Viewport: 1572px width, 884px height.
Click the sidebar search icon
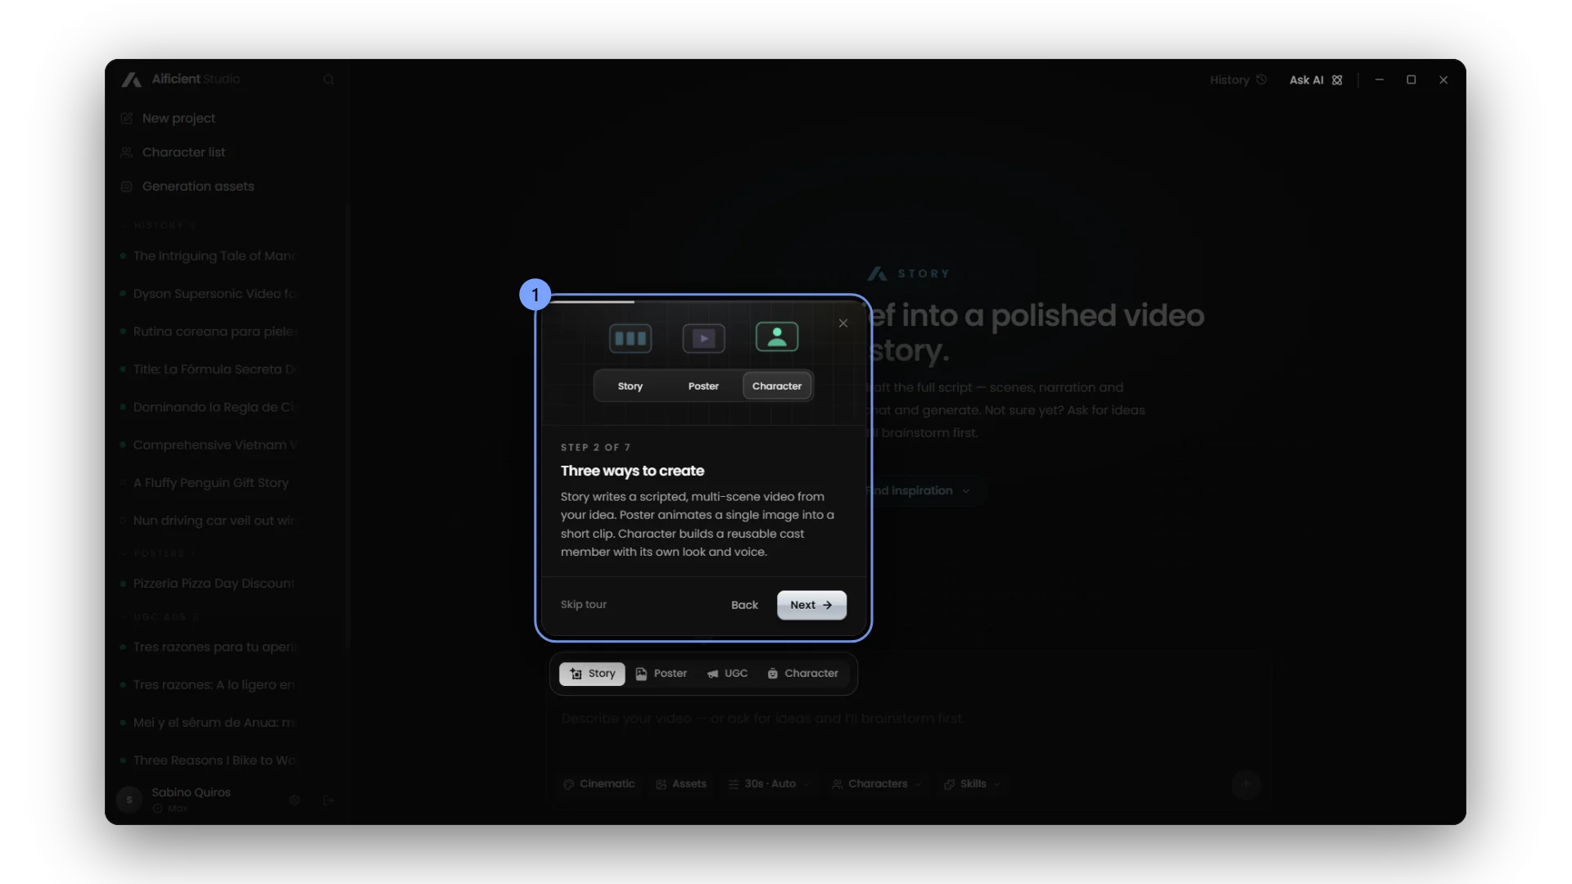coord(328,80)
